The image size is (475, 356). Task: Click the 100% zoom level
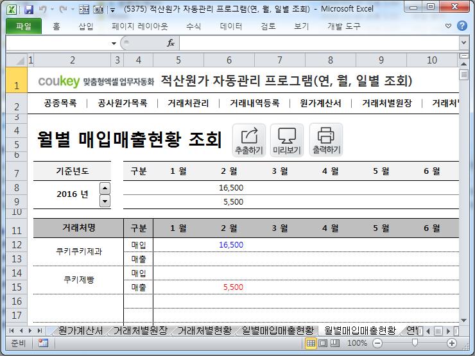(x=357, y=343)
